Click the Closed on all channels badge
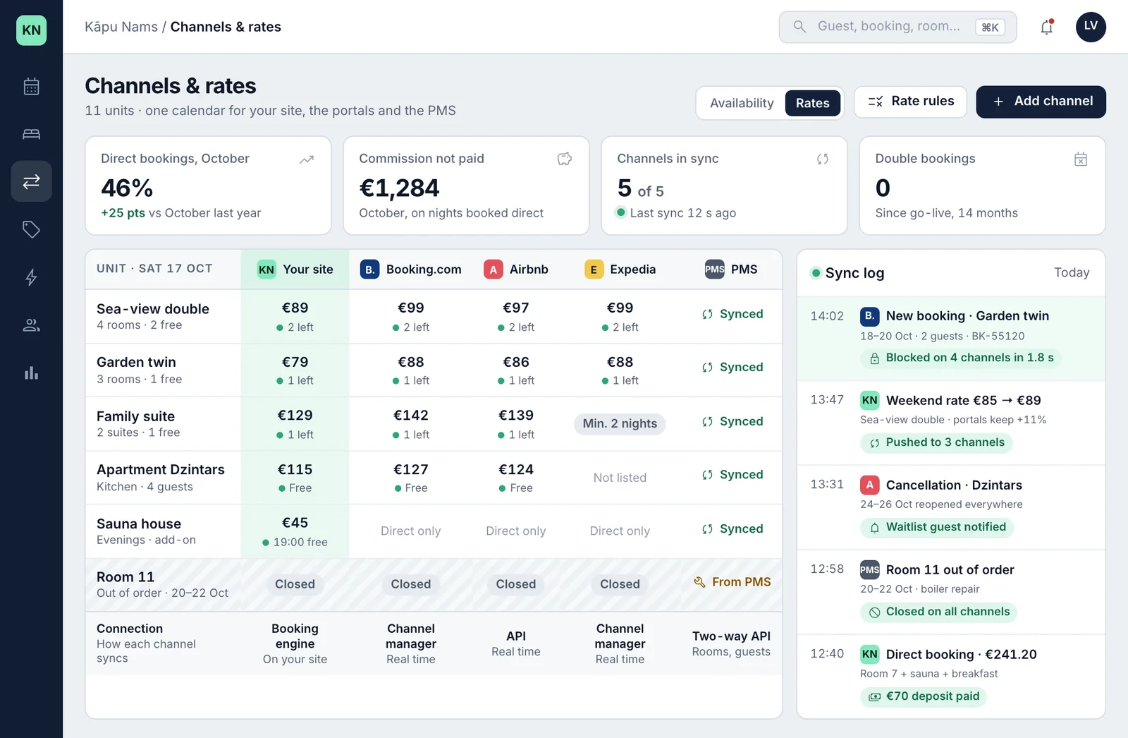 (x=939, y=612)
